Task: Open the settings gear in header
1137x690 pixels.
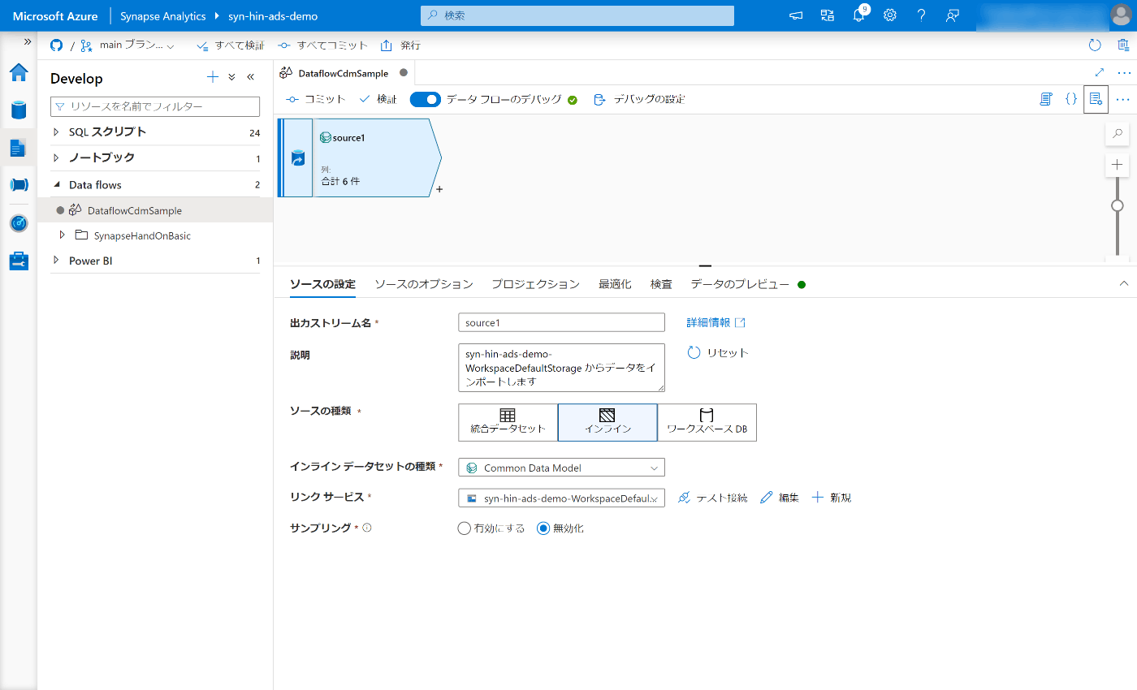Action: coord(890,15)
